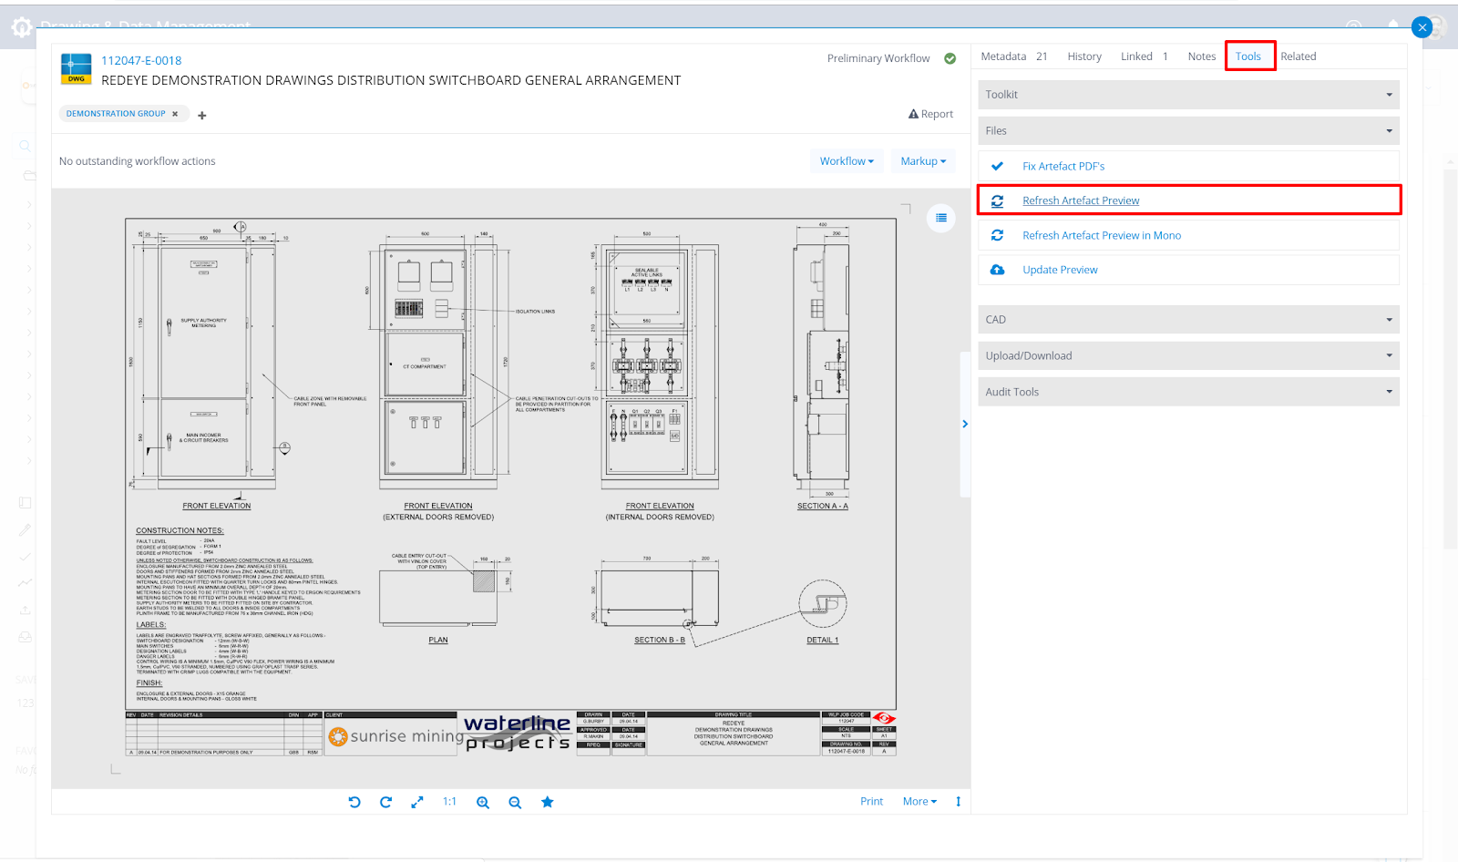This screenshot has width=1458, height=862.
Task: Collapse the side panel with blue arrow
Action: click(965, 424)
